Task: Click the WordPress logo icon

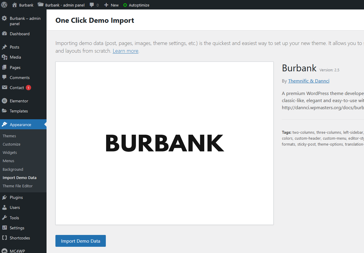Action: pos(4,5)
